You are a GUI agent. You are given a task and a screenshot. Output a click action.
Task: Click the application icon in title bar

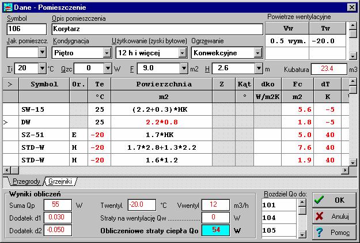(x=8, y=7)
